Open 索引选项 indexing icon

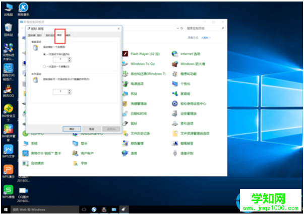coord(174,124)
